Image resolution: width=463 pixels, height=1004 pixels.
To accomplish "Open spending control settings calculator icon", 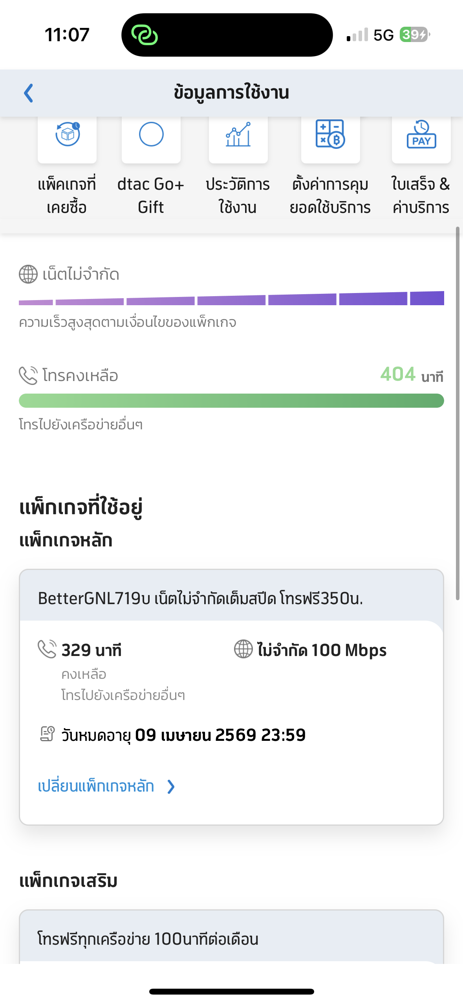I will pyautogui.click(x=330, y=135).
